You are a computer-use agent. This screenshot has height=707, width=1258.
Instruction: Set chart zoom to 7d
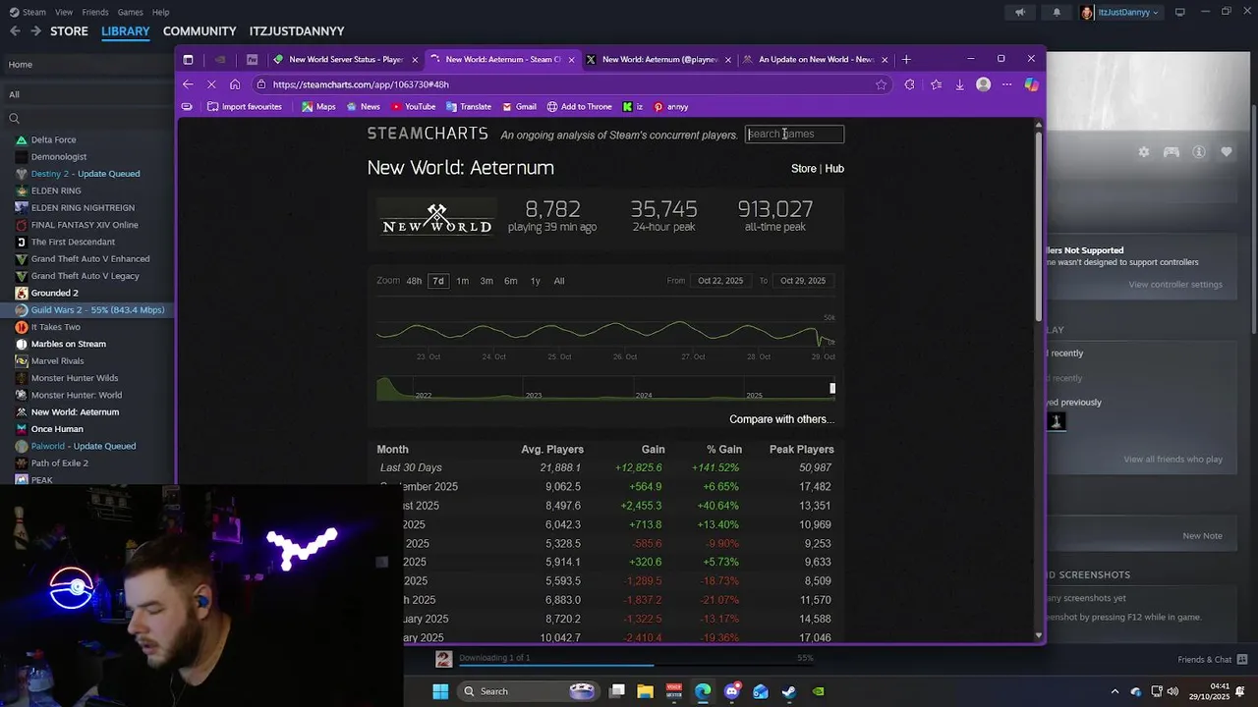[x=438, y=281]
